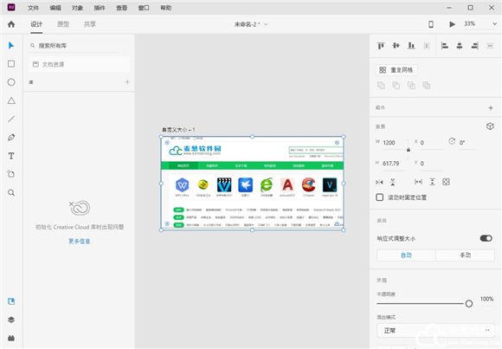Select the Ellipse tool
Image resolution: width=502 pixels, height=349 pixels.
click(x=11, y=82)
